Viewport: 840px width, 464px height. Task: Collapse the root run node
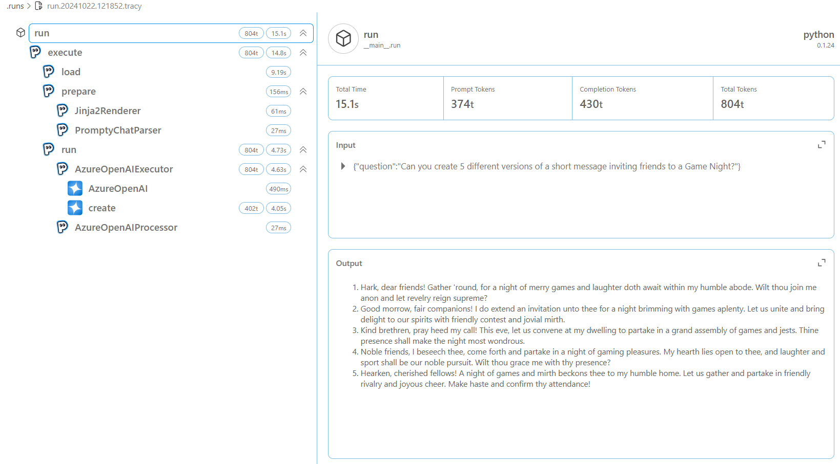[x=303, y=33]
